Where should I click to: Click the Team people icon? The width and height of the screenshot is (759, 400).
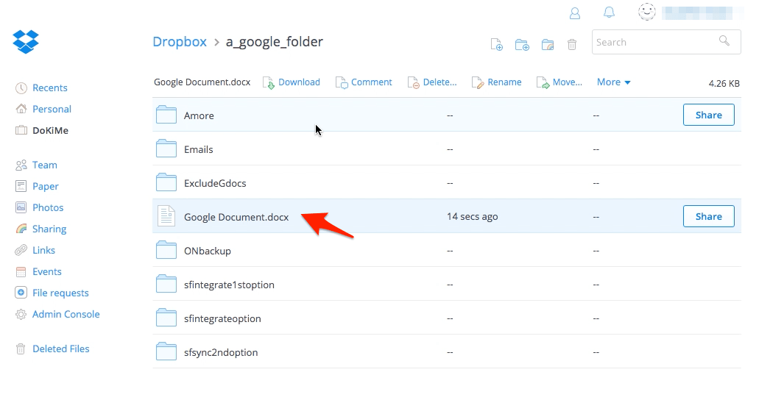click(x=21, y=165)
